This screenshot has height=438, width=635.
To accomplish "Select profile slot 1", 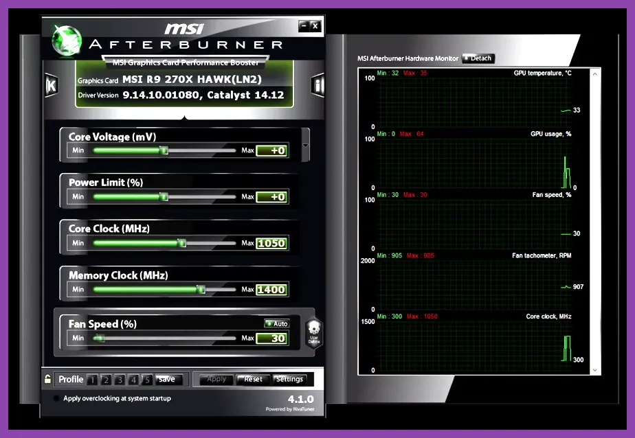I will point(92,380).
